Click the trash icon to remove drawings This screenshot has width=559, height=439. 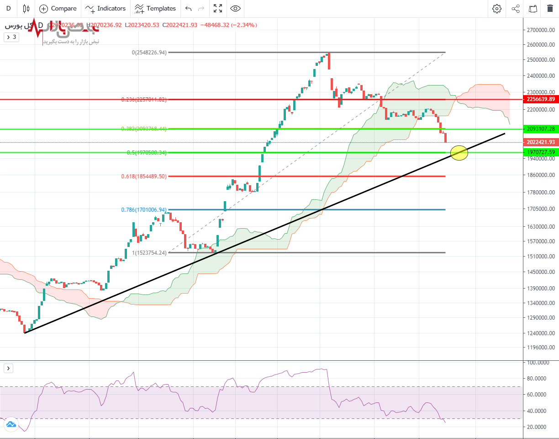coord(550,8)
